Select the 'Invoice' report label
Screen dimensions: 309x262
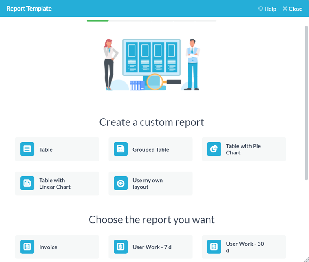[x=48, y=247]
